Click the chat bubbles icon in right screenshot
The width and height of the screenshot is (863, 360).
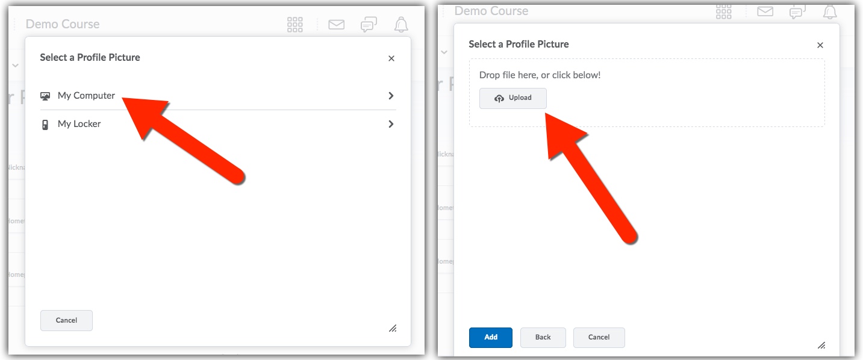click(797, 11)
